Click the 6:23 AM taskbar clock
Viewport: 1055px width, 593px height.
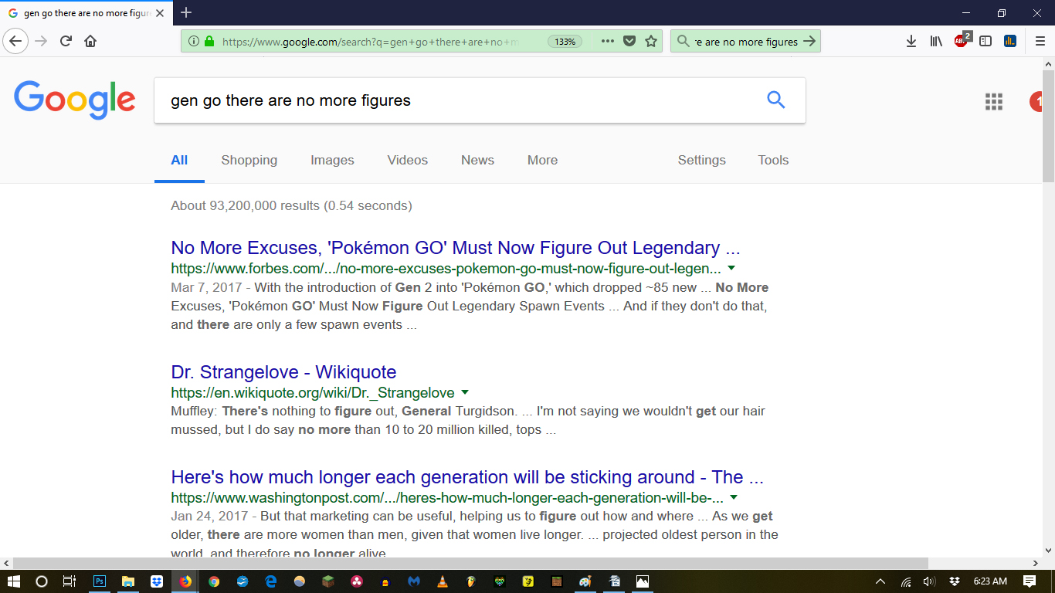tap(990, 581)
